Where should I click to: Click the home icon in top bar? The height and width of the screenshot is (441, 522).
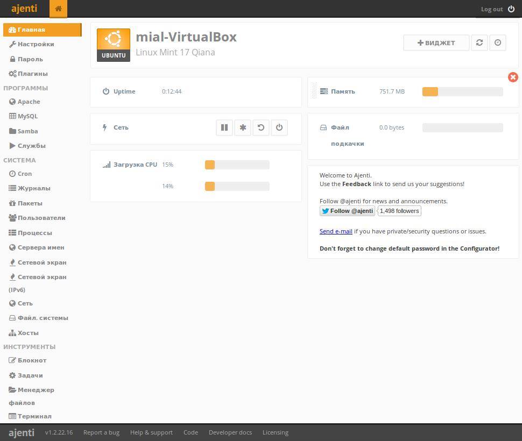[x=58, y=9]
